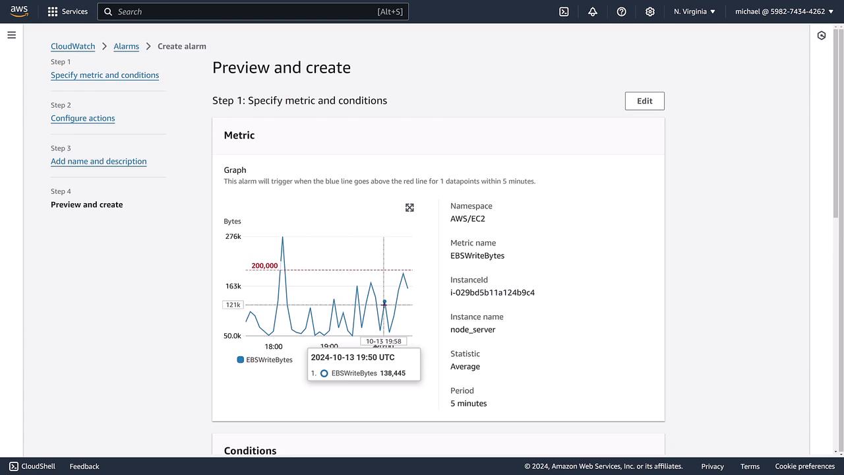Viewport: 844px width, 475px height.
Task: Toggle the EBSWriteBytes legend color swatch
Action: coord(241,360)
